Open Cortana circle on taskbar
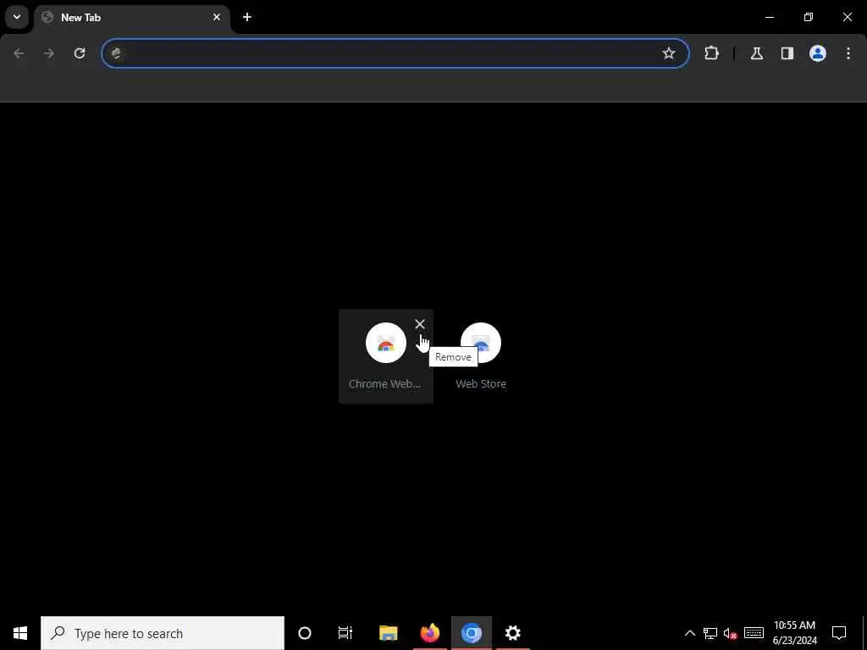867x650 pixels. (x=305, y=633)
